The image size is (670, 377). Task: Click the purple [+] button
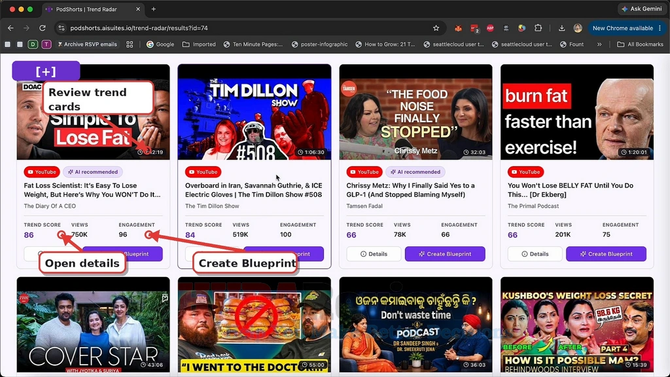[46, 71]
